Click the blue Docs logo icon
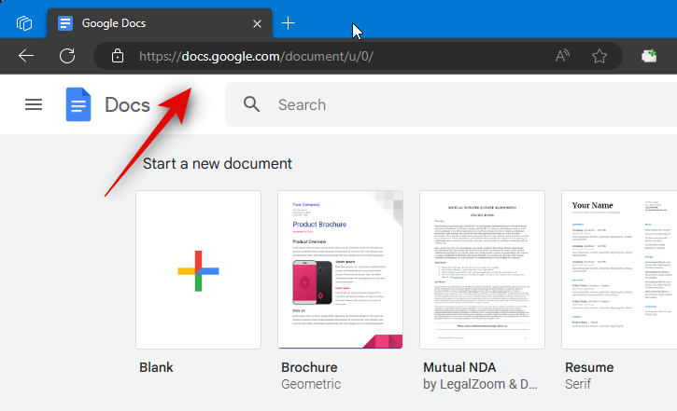Screen dimensions: 677x411 pos(78,104)
